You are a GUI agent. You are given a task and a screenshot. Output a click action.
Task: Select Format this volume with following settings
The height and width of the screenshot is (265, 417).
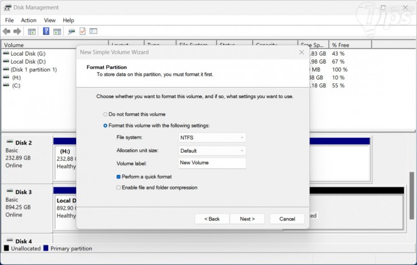point(105,126)
